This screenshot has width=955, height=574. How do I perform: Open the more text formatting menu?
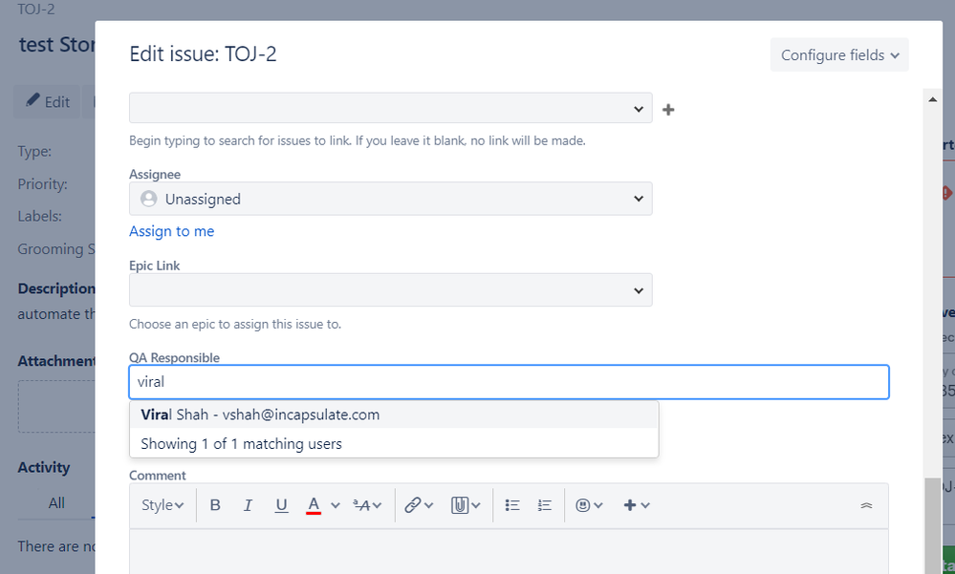tap(367, 505)
